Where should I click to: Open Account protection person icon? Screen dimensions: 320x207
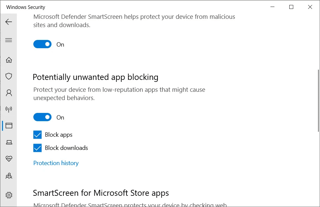point(9,93)
